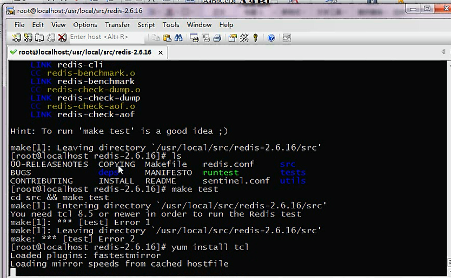
Task: Click the Reconnect session icon
Action: [51, 38]
